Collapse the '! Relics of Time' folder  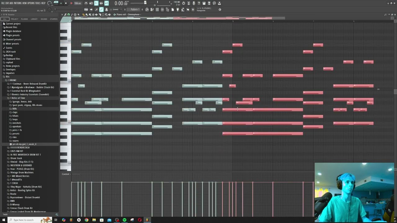pos(18,98)
